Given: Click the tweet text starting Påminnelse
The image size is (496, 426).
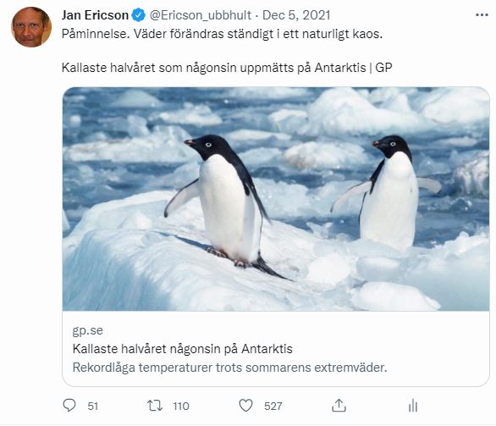Looking at the screenshot, I should coord(222,34).
